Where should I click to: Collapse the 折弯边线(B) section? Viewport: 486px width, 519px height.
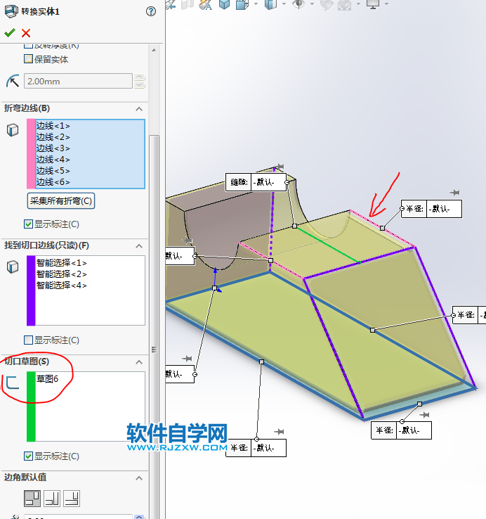139,108
